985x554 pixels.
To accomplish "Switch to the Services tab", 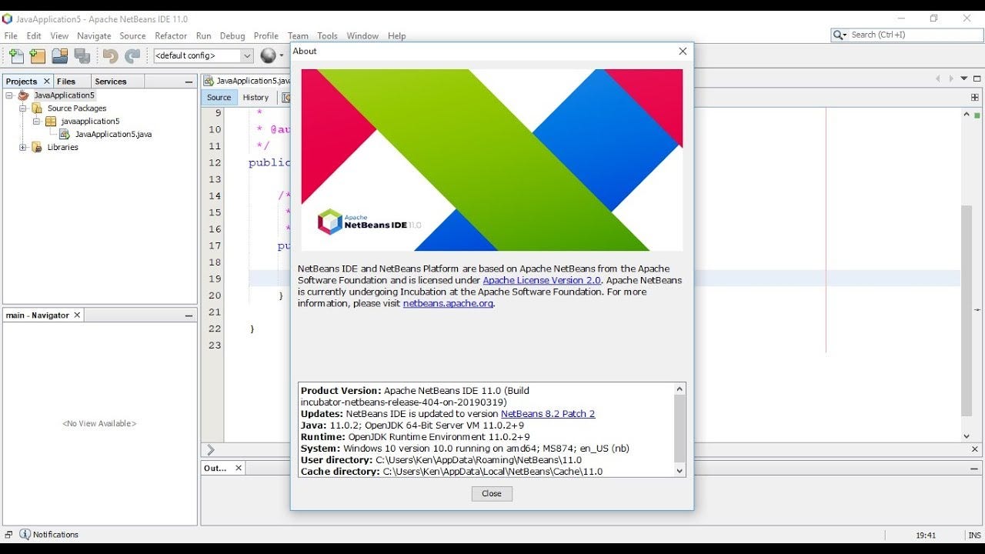I will pos(111,82).
